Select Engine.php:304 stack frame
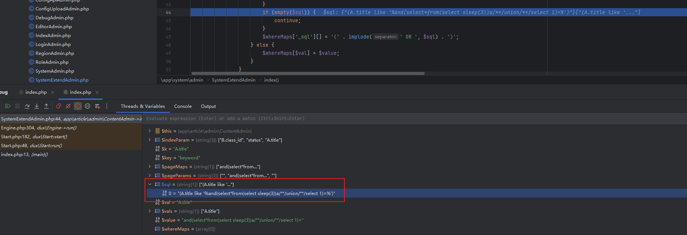This screenshot has width=687, height=235. coord(71,128)
